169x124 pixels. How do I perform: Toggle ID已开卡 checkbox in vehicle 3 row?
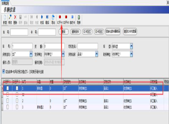[17, 107]
